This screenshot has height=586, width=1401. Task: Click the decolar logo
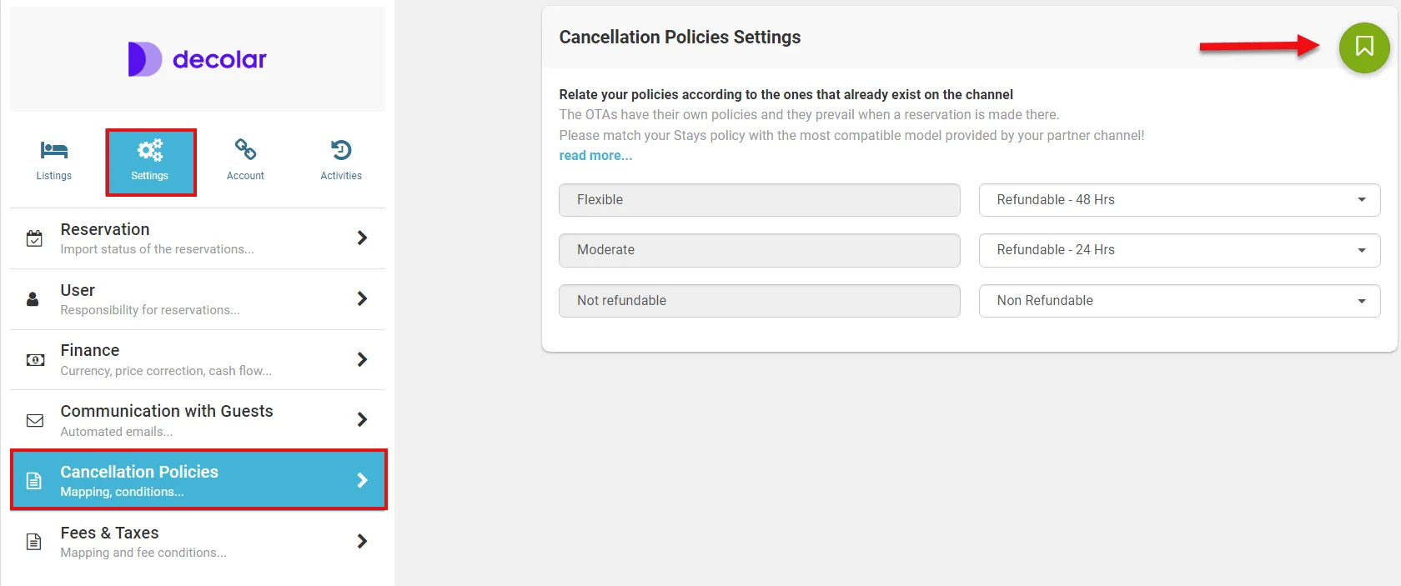click(198, 59)
